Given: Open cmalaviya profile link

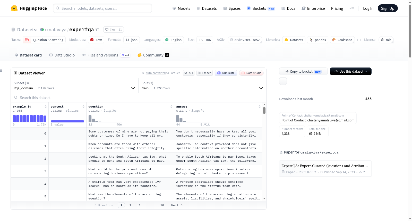Looking at the screenshot, I should pyautogui.click(x=55, y=30).
